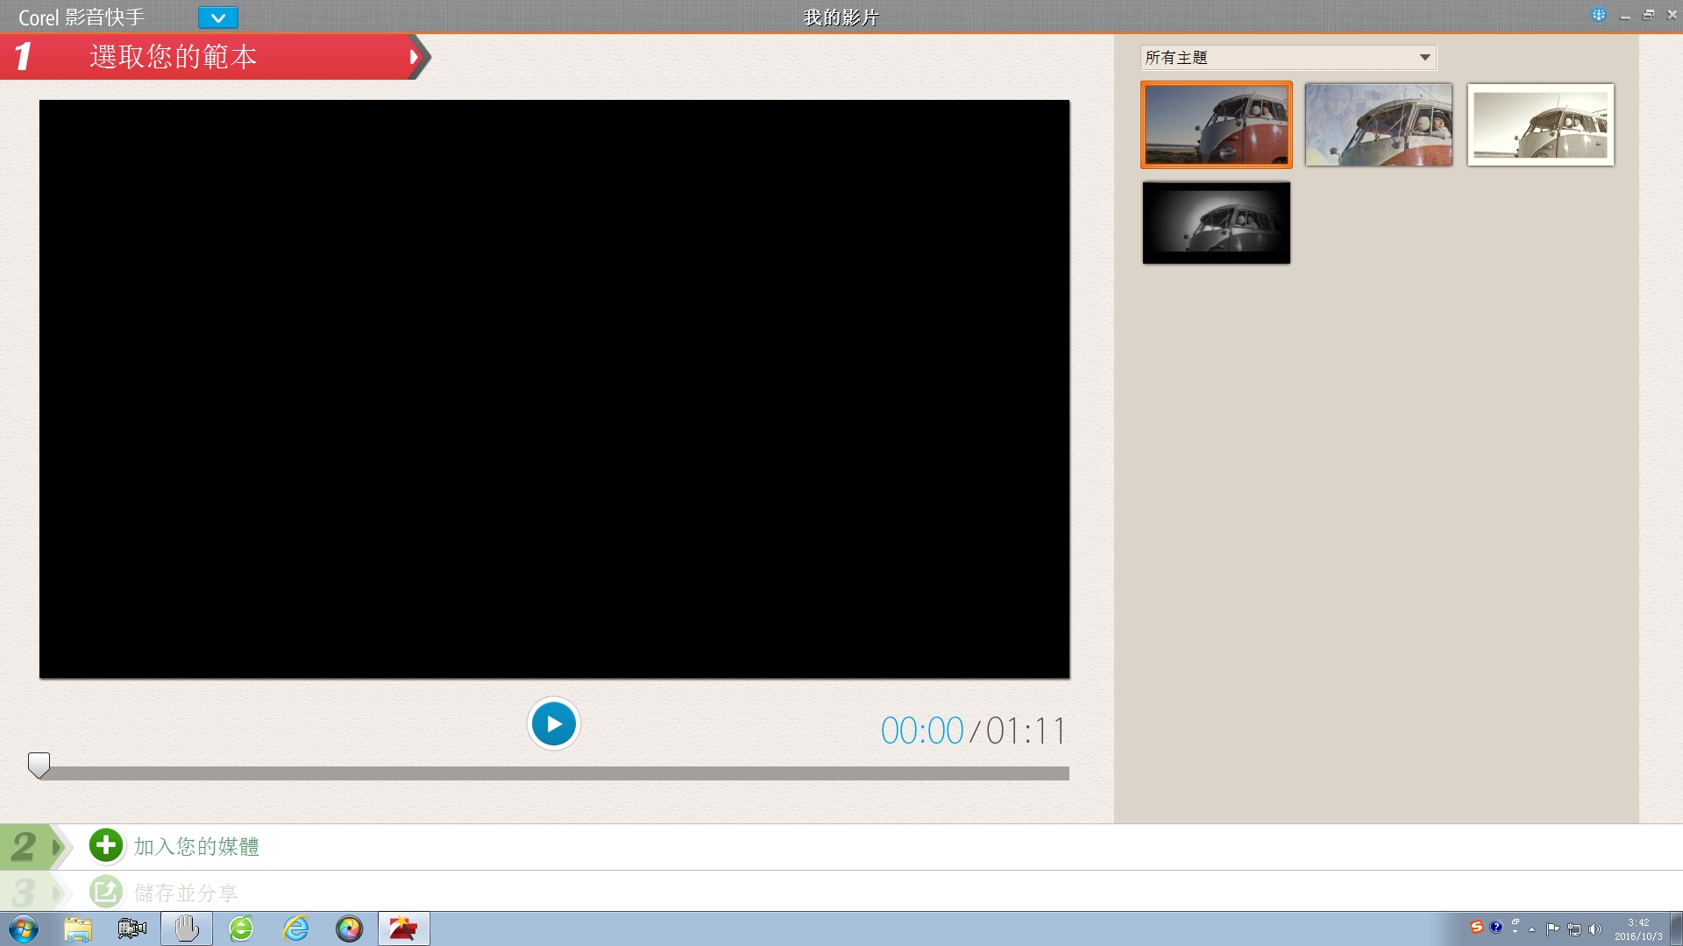Open the Windows Start menu

coord(24,928)
